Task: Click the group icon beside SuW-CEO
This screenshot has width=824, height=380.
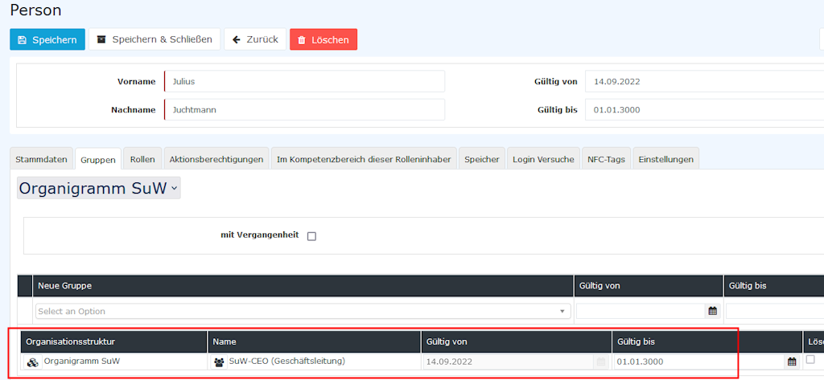Action: click(219, 362)
